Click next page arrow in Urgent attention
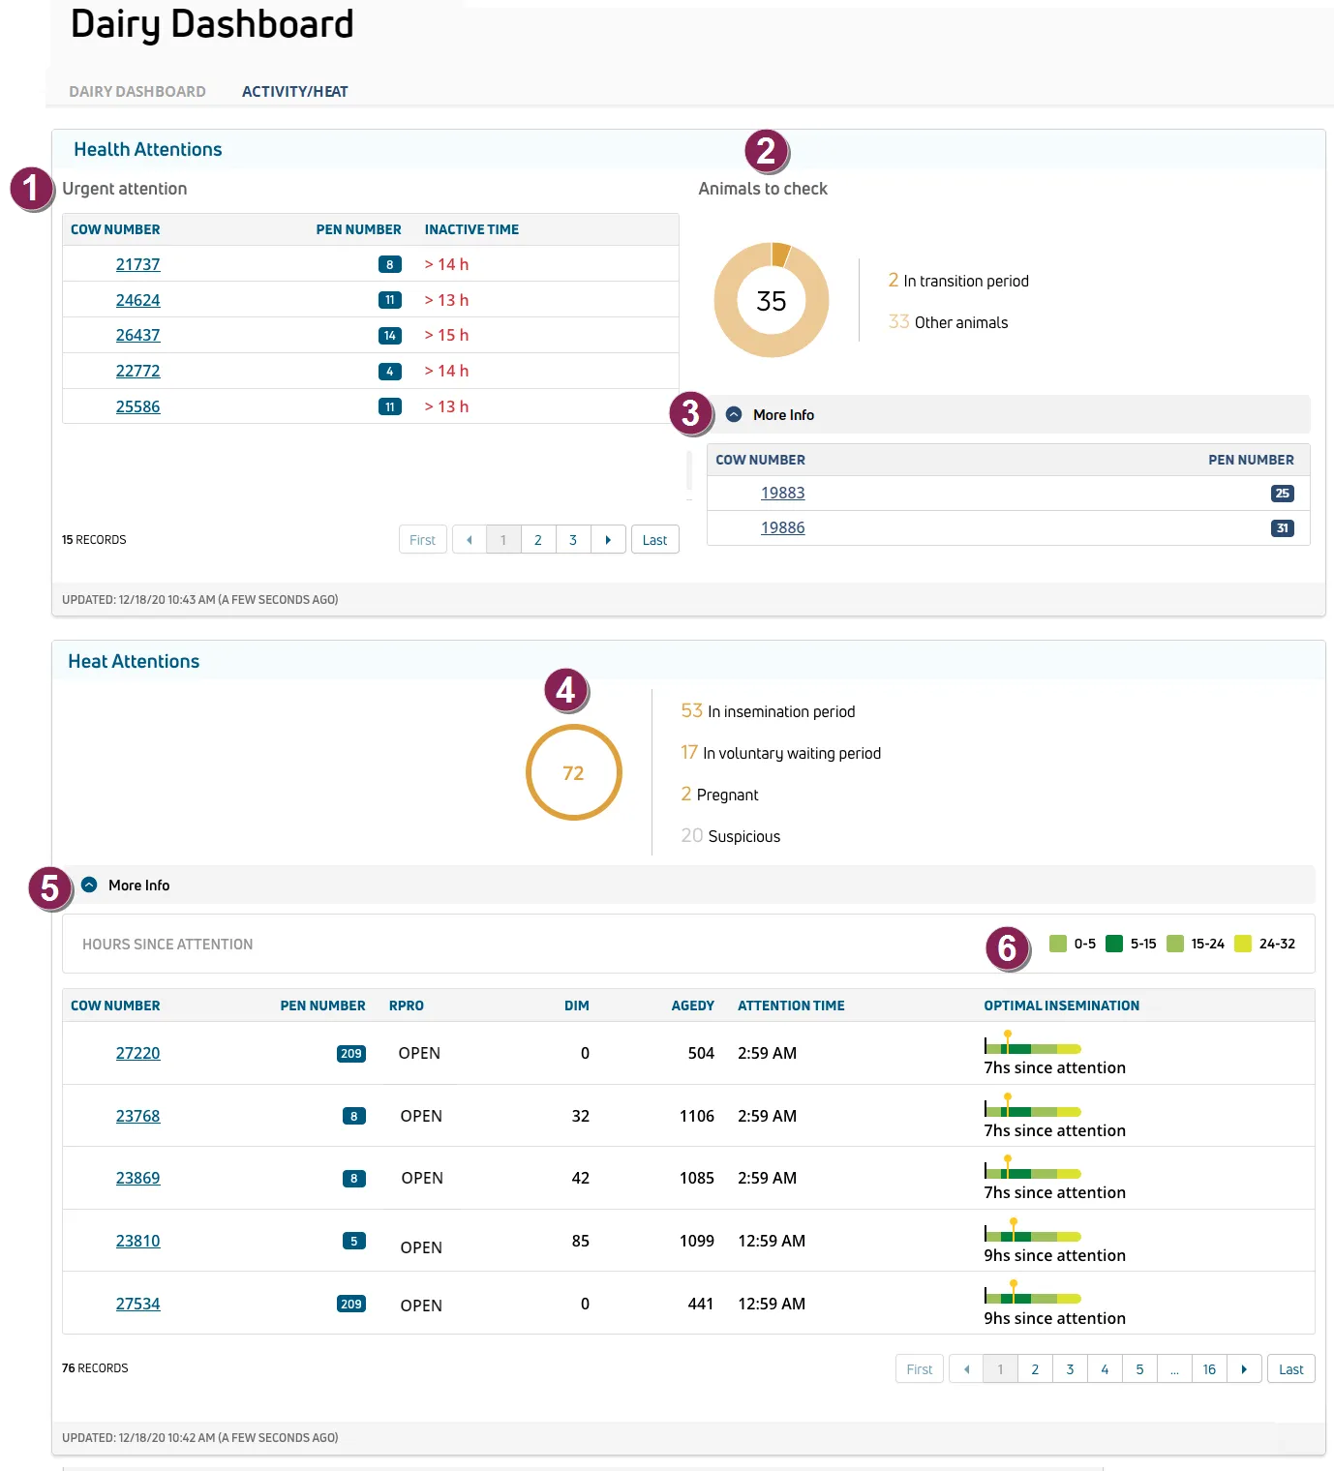 click(x=608, y=540)
